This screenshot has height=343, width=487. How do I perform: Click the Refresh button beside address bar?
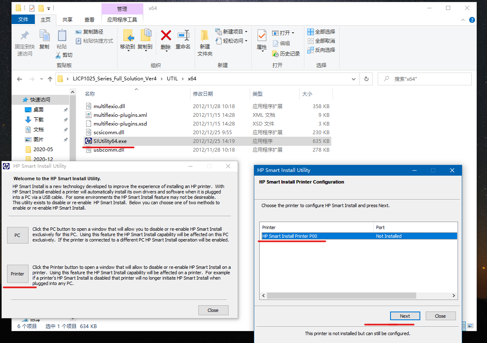366,79
